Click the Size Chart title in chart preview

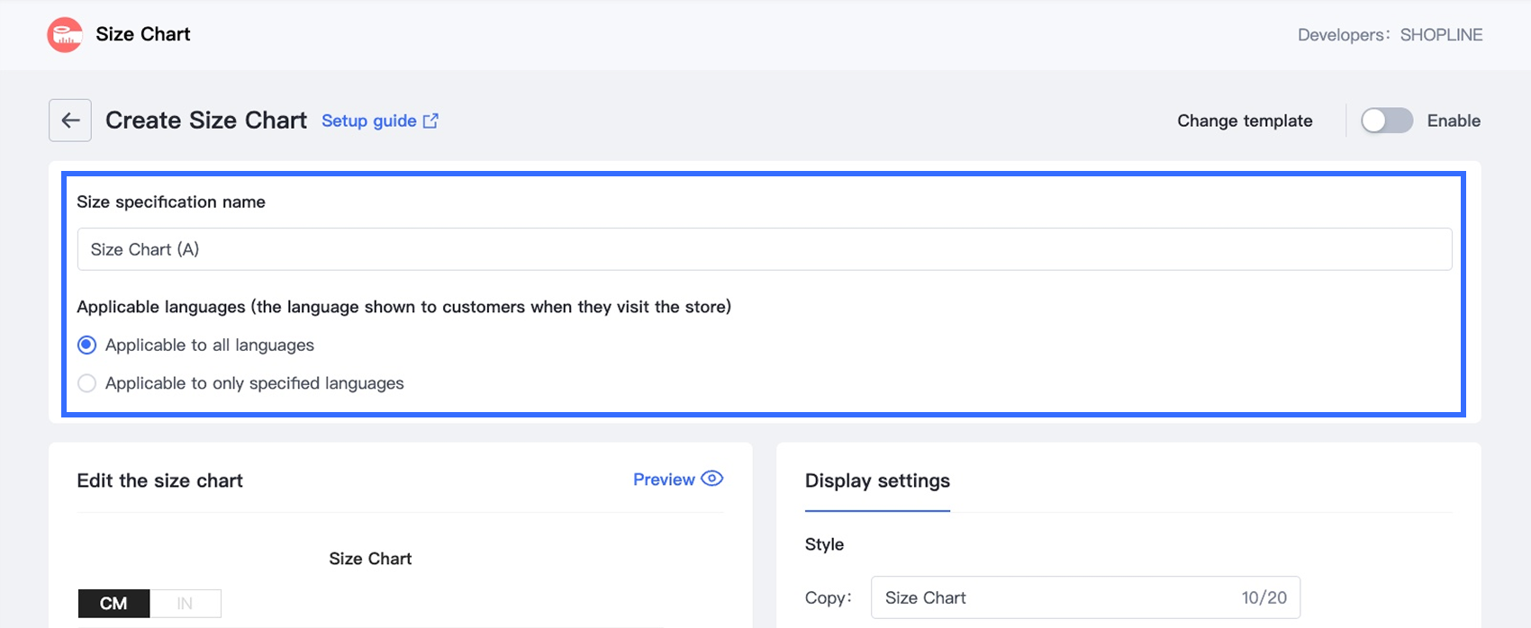pyautogui.click(x=370, y=559)
